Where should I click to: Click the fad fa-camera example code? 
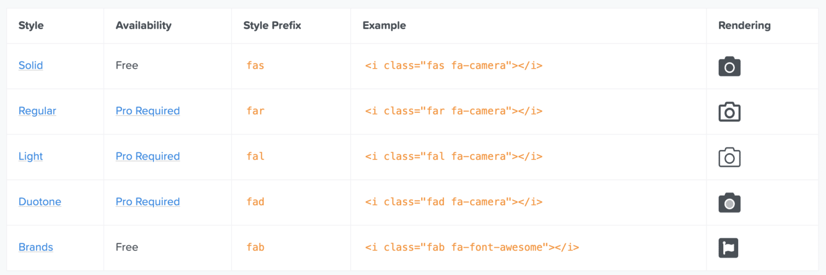pos(453,202)
